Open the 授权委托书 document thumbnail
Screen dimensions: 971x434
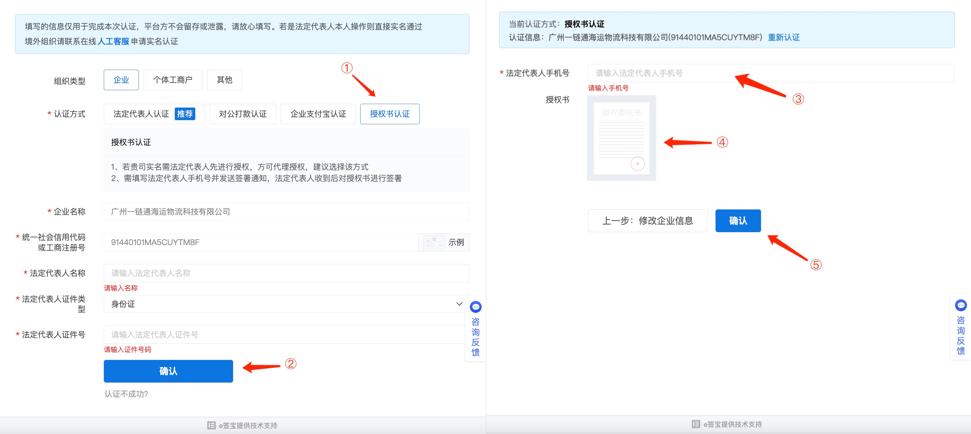click(x=621, y=138)
